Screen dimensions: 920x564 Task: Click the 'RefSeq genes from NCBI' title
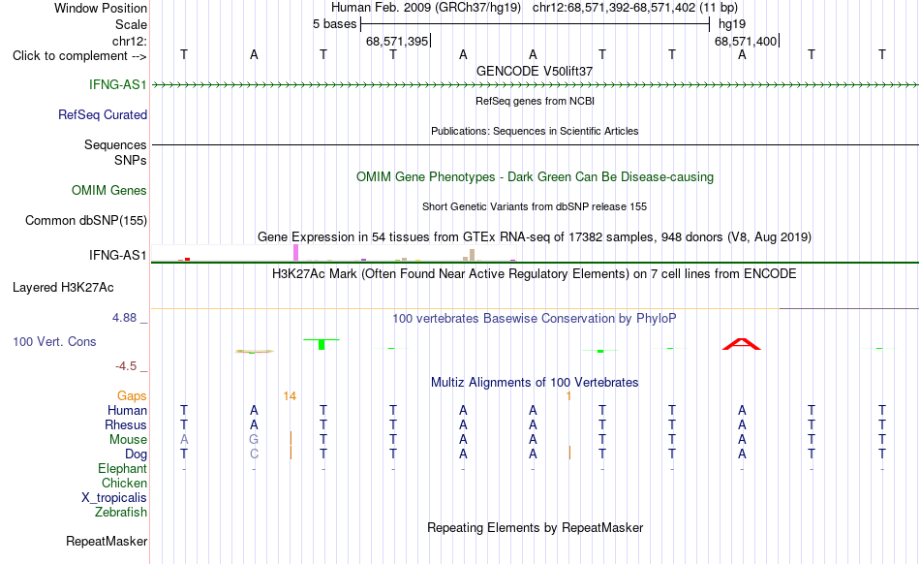[x=535, y=101]
